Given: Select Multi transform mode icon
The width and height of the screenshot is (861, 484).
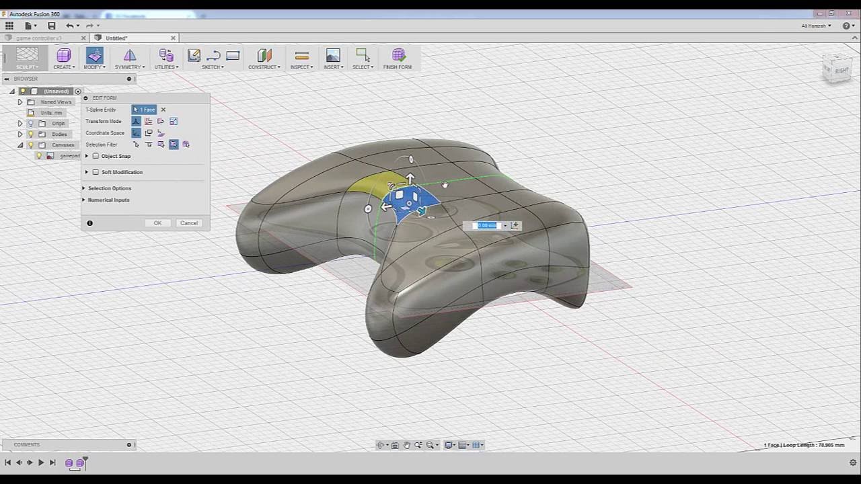Looking at the screenshot, I should coord(136,122).
